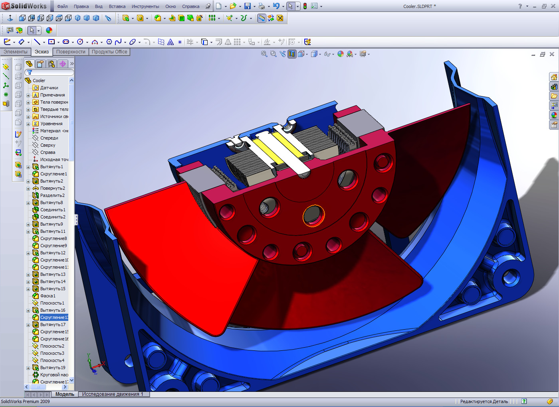Viewport: 559px width, 407px height.
Task: Select Разделить2 feature in tree
Action: tap(52, 195)
